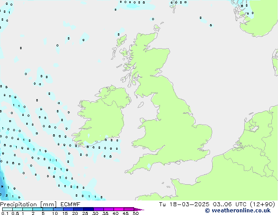
Task: Click the weatheronline.co.uk copyright link
Action: 238,211
